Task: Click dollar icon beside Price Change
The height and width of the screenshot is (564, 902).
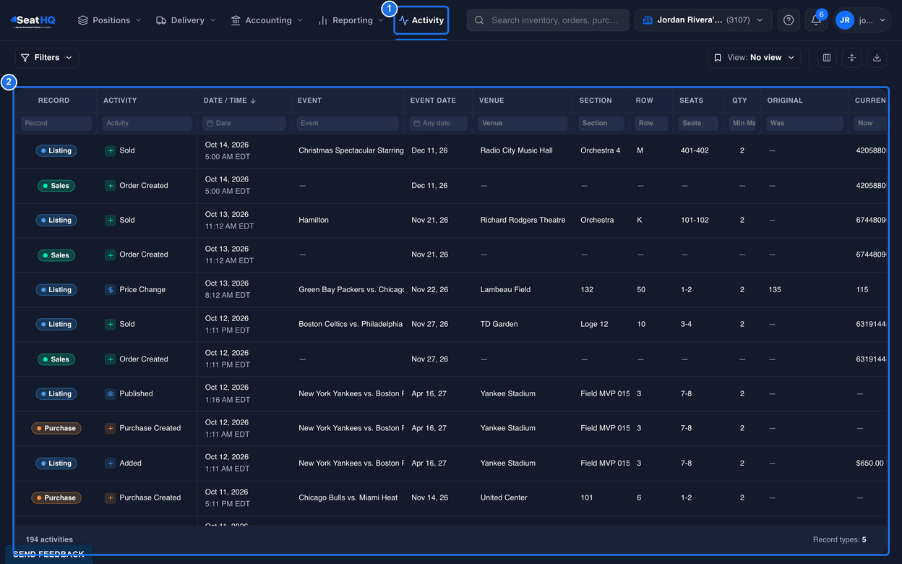Action: 110,289
